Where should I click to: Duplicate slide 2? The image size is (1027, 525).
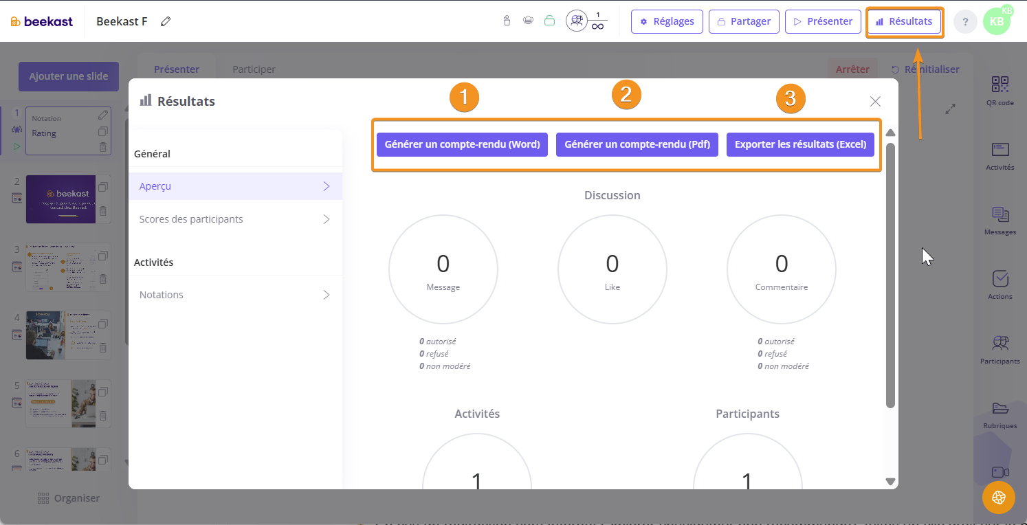coord(102,187)
